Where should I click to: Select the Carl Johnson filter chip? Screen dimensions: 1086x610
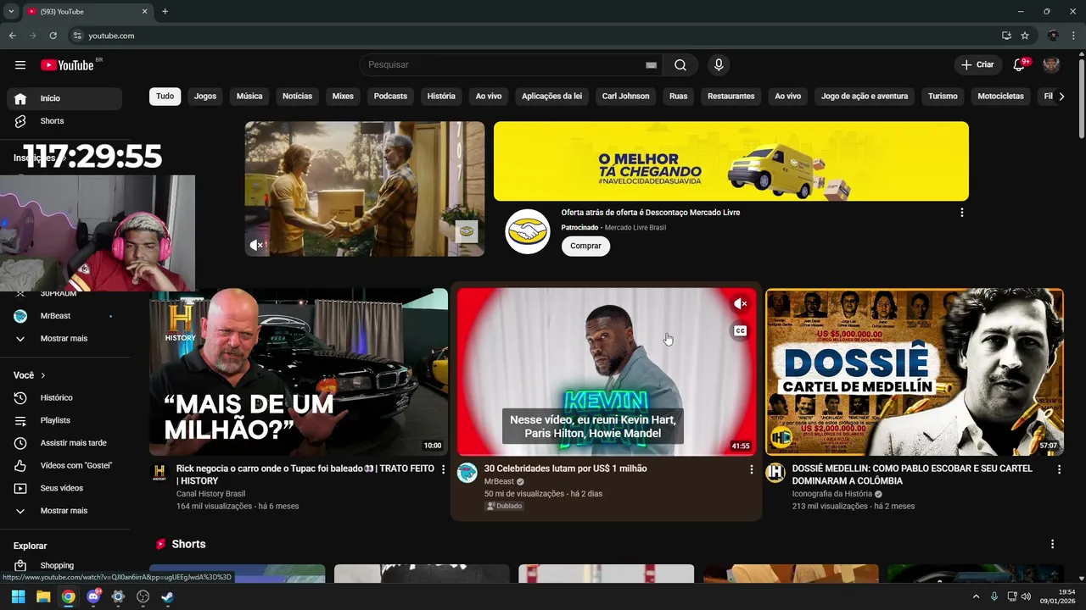tap(625, 97)
